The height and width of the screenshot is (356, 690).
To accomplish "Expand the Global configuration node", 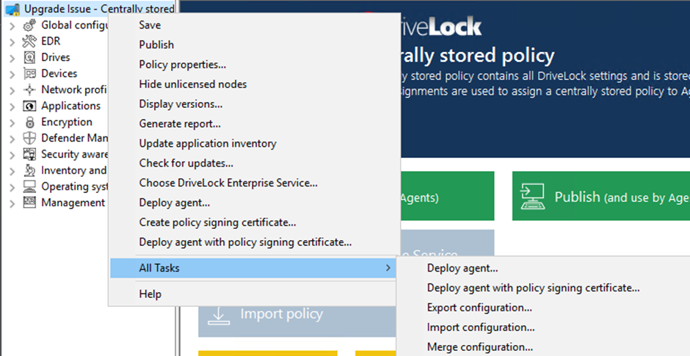I will pos(12,26).
